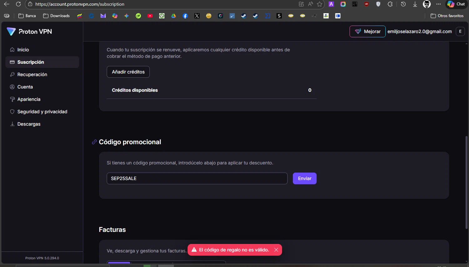Click the Proton VPN logo
This screenshot has height=267, width=469.
click(29, 32)
